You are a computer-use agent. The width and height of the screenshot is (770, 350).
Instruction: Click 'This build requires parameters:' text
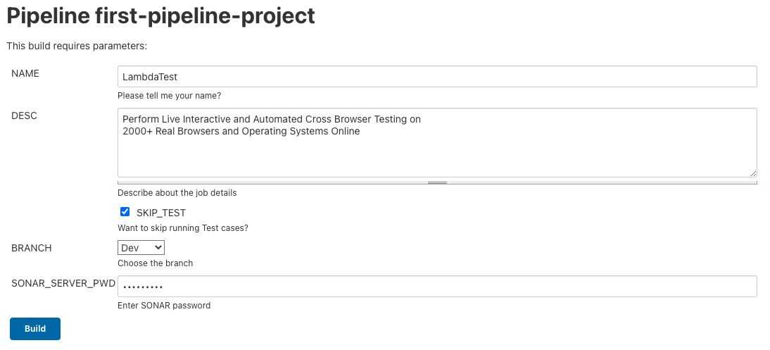coord(77,46)
